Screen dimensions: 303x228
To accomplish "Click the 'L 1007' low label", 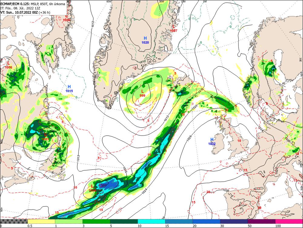I will [174, 29].
